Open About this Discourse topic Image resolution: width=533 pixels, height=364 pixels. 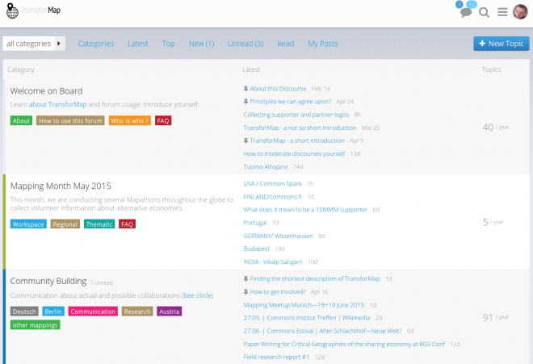pos(278,89)
